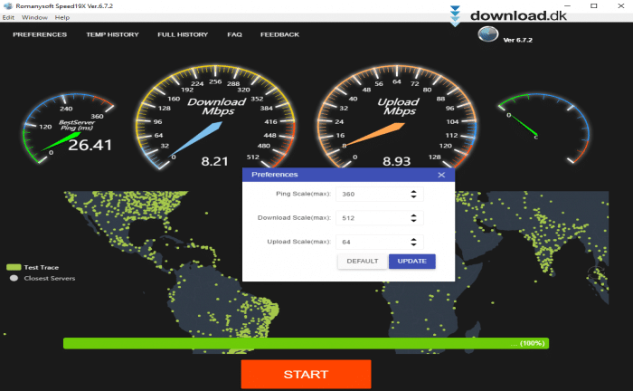The image size is (633, 391).
Task: Click the green 100% progress bar
Action: [x=306, y=343]
